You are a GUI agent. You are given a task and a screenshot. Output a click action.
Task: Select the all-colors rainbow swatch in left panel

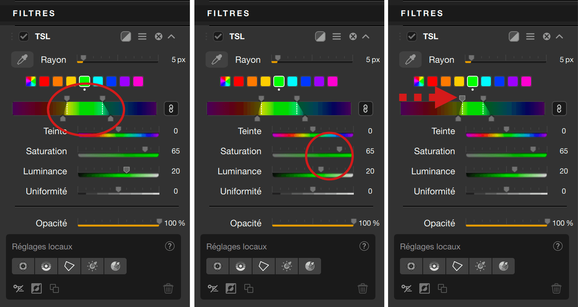pos(31,81)
